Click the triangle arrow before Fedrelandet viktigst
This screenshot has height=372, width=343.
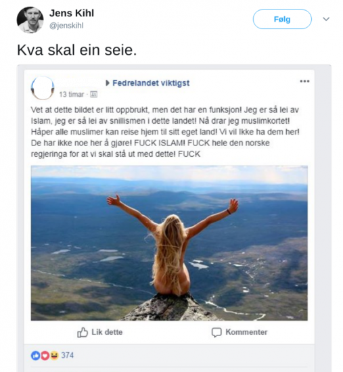[x=108, y=83]
